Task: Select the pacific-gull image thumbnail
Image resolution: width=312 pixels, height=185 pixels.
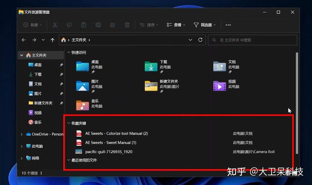Action: 79,152
